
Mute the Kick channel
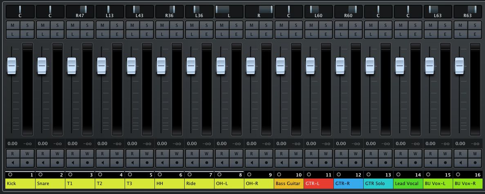point(13,25)
